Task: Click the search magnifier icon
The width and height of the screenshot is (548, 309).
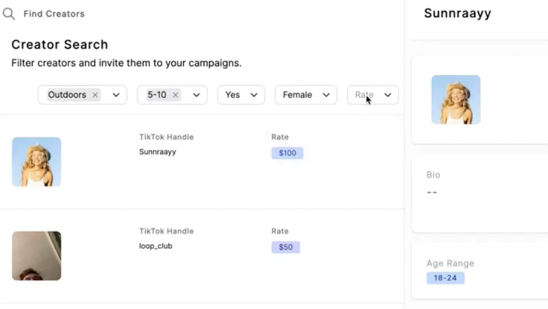Action: click(9, 14)
